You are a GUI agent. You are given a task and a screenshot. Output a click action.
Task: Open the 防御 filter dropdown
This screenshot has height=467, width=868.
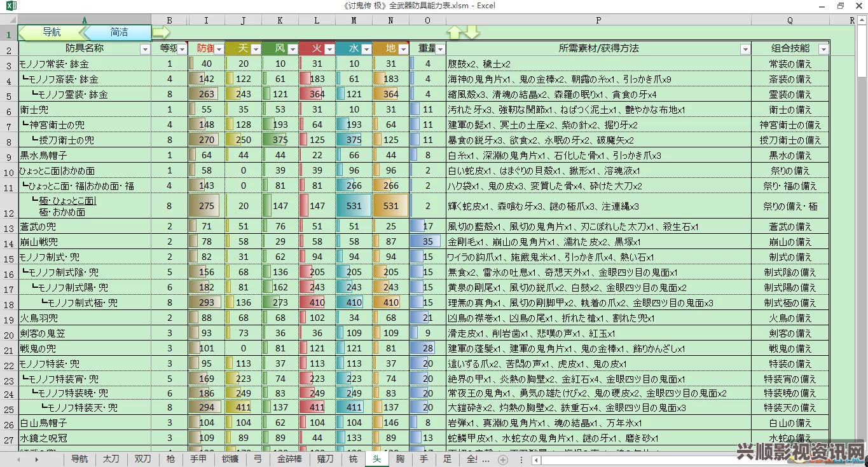219,49
